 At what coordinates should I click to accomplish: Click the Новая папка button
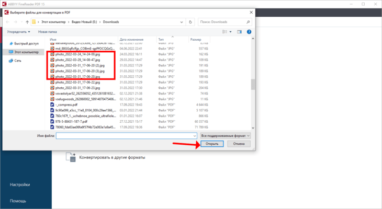48,31
